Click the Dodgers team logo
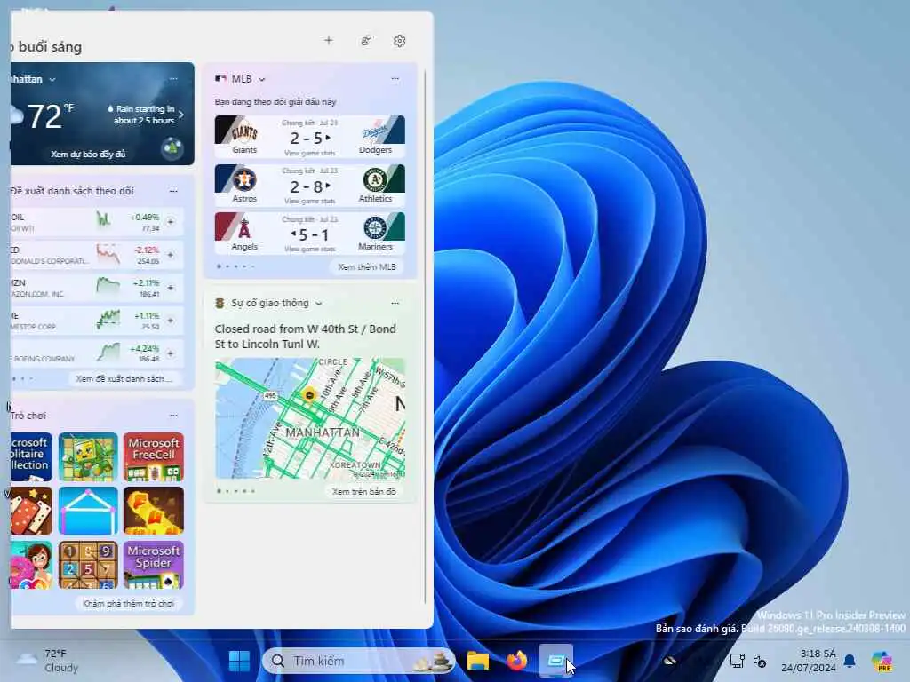Screen dimensions: 910x682 pyautogui.click(x=375, y=132)
